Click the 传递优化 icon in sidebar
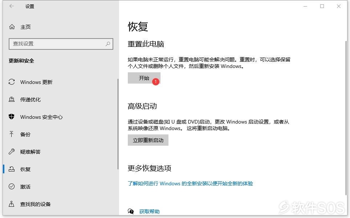350x218 pixels. [x=12, y=100]
